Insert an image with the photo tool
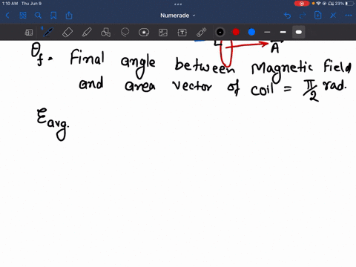This screenshot has width=356, height=267. tap(163, 33)
